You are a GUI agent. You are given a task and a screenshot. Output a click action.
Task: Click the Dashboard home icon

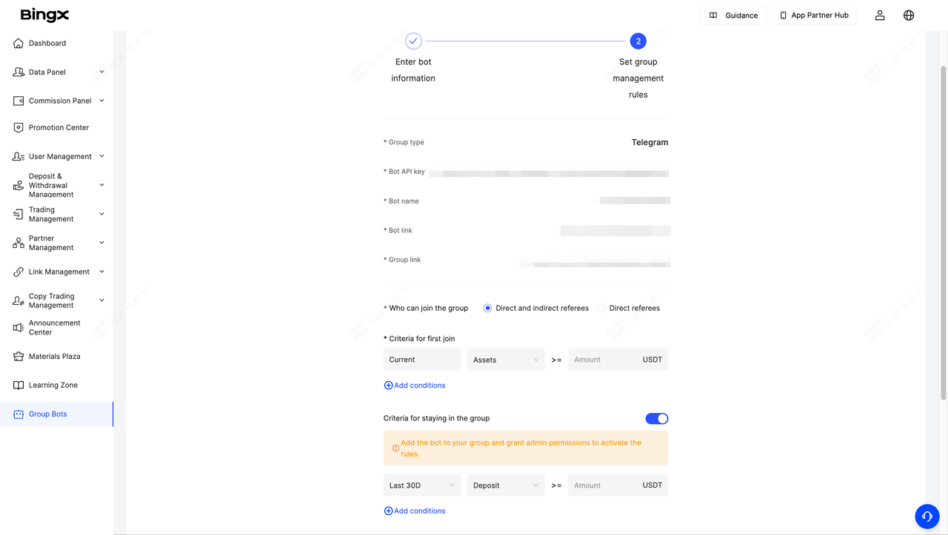[x=19, y=44]
